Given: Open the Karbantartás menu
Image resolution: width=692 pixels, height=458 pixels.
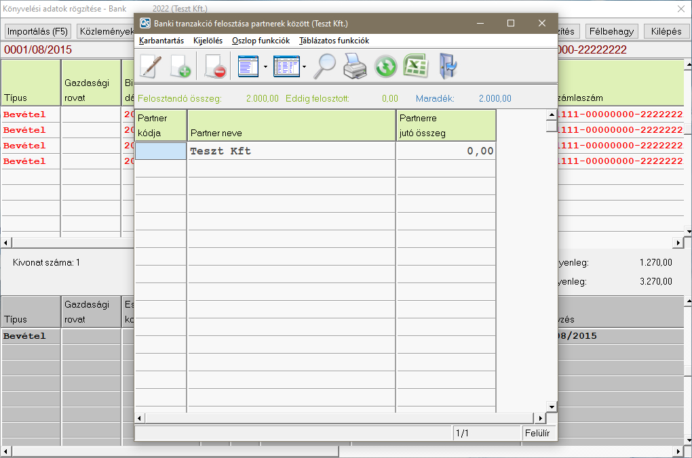Looking at the screenshot, I should [161, 41].
